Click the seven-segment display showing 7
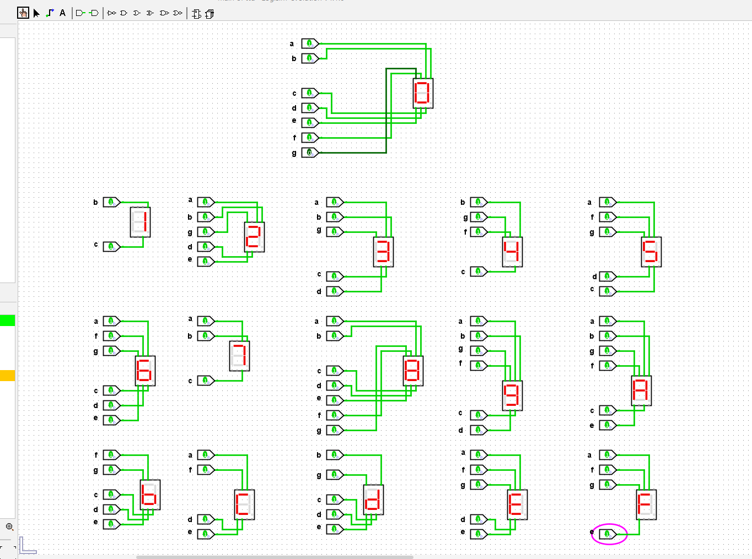The height and width of the screenshot is (559, 752). pos(239,356)
